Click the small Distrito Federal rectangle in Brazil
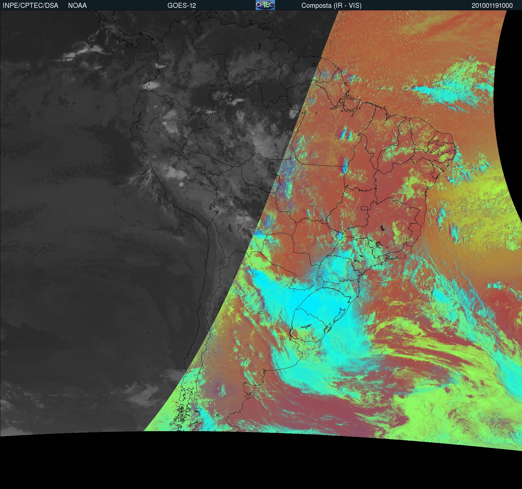The image size is (522, 489). (x=364, y=208)
